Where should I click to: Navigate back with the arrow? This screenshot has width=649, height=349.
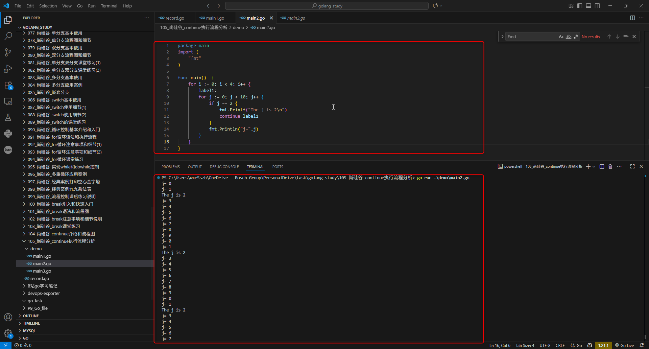pyautogui.click(x=209, y=6)
